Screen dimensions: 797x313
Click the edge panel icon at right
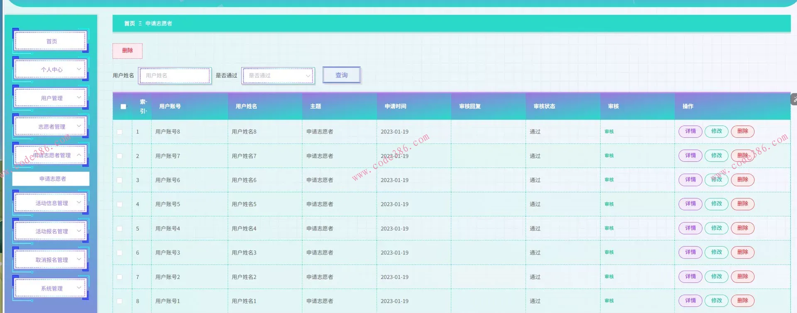tap(794, 99)
